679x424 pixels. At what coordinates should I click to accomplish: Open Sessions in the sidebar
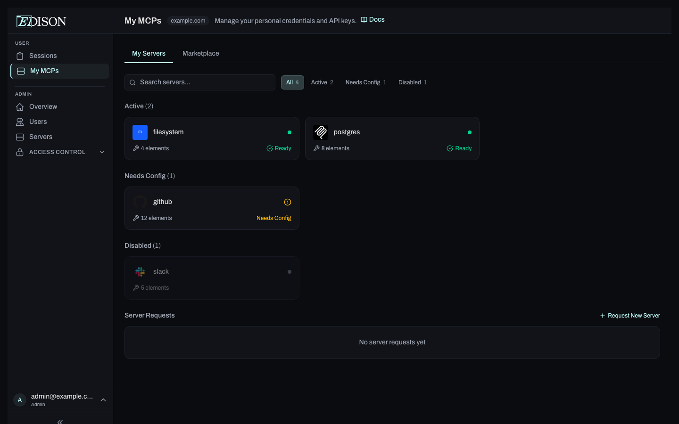(43, 56)
